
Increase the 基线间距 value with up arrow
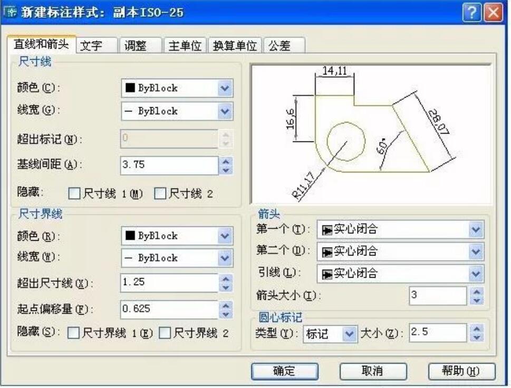point(226,161)
